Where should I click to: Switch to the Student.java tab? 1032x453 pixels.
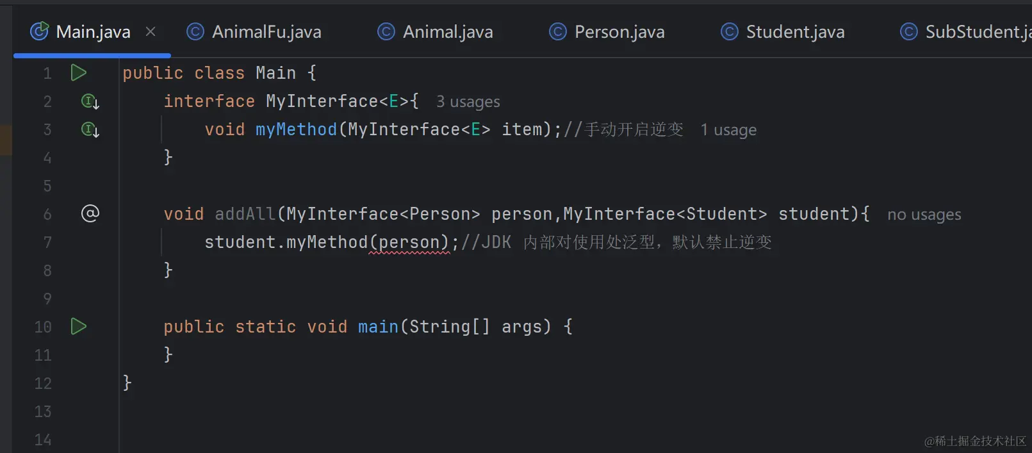(794, 32)
